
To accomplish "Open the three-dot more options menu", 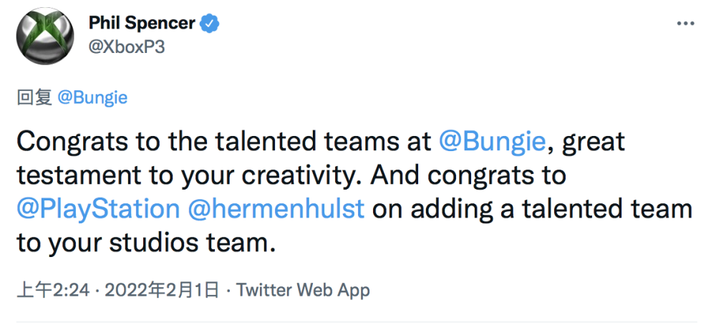I will [x=686, y=24].
